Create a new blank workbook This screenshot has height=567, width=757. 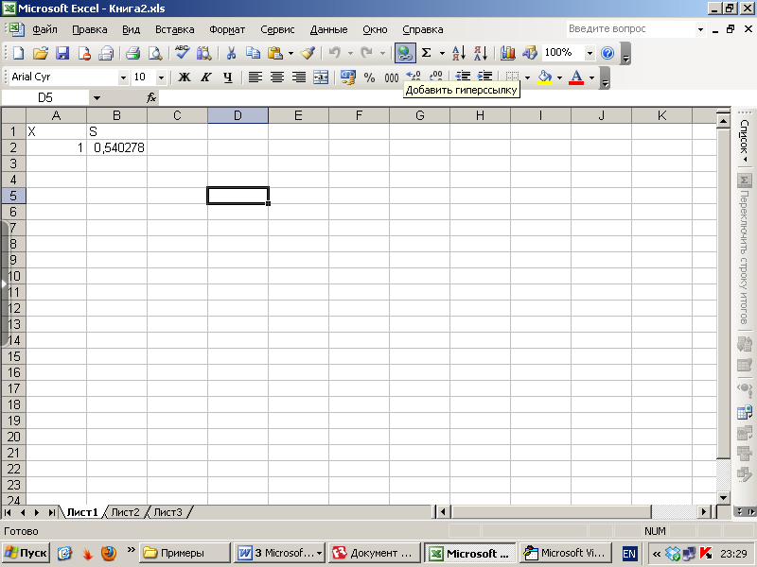tap(18, 53)
